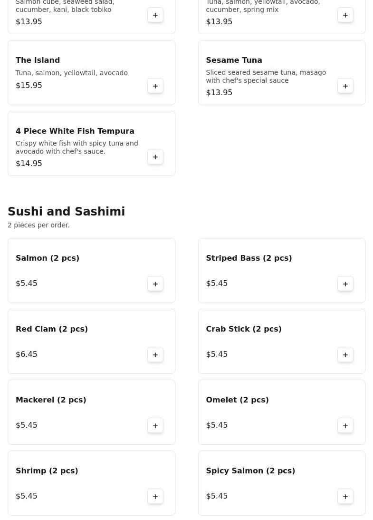Click plus for Red Clam (2 pcs)

(x=155, y=355)
